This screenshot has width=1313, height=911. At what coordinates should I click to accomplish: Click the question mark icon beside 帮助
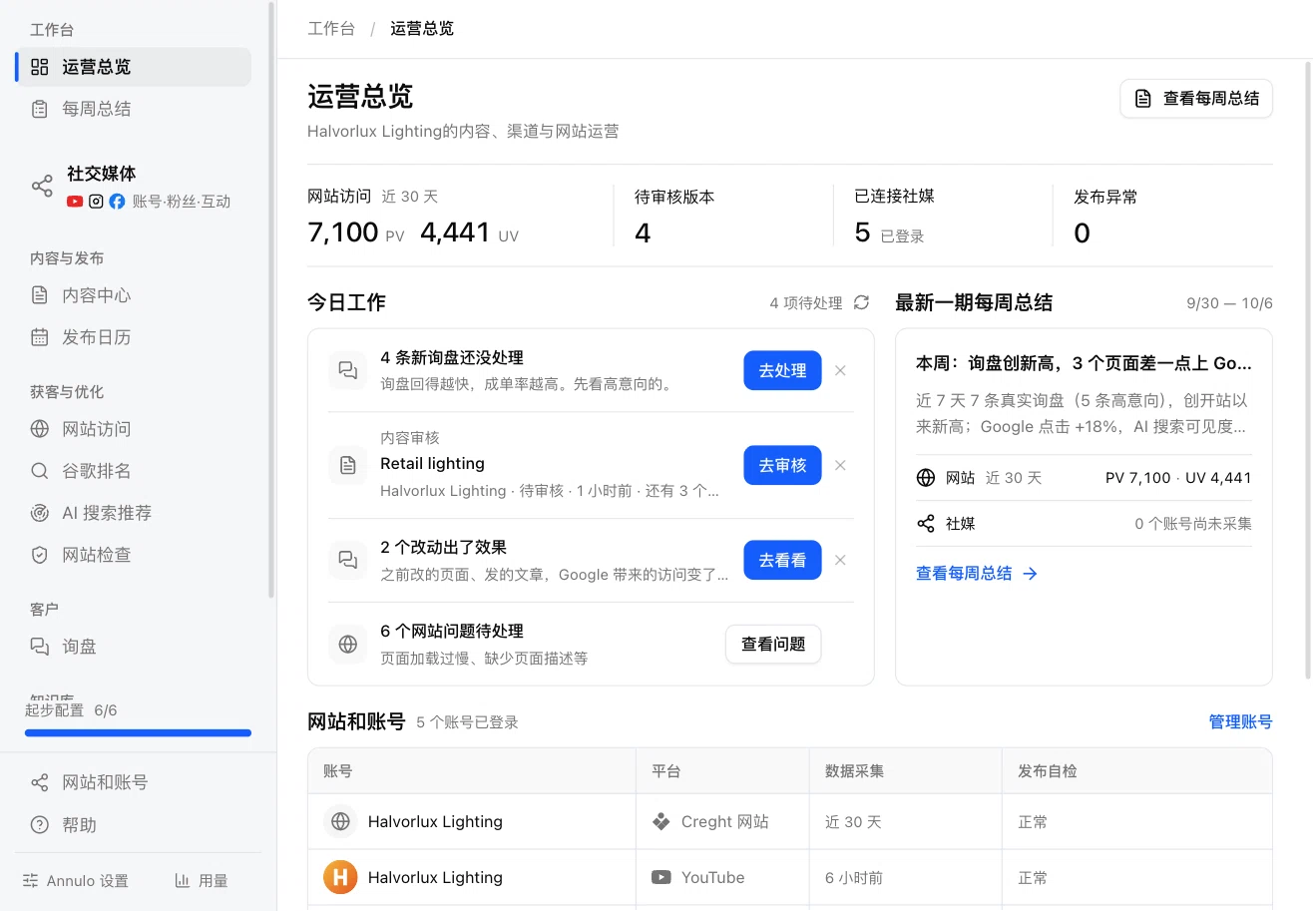point(40,825)
